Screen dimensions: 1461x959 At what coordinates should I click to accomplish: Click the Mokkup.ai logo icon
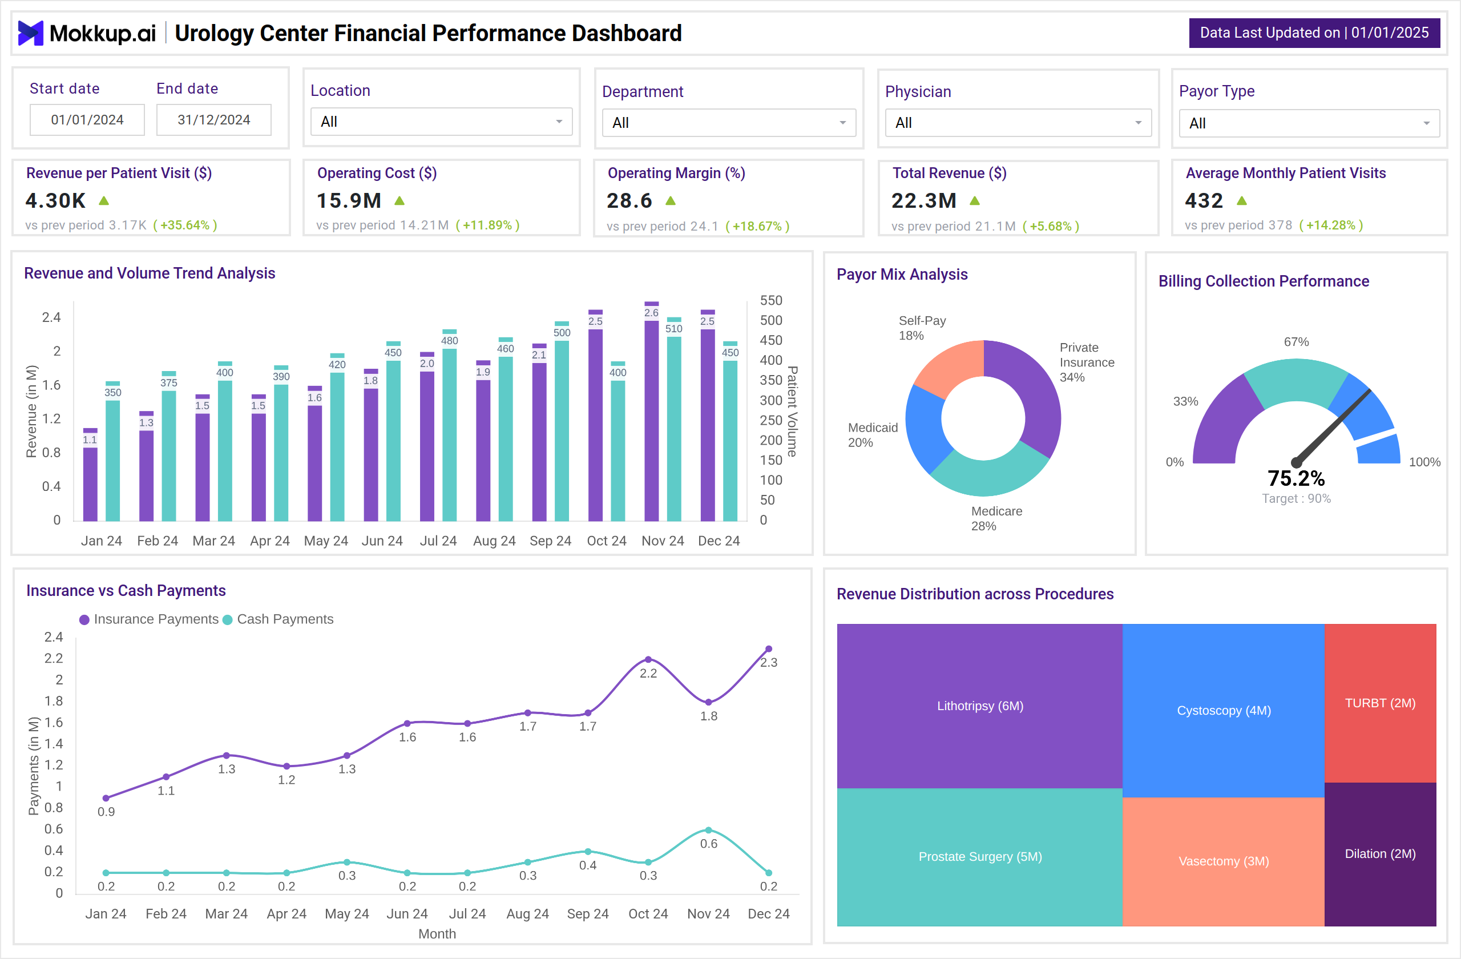click(x=31, y=33)
